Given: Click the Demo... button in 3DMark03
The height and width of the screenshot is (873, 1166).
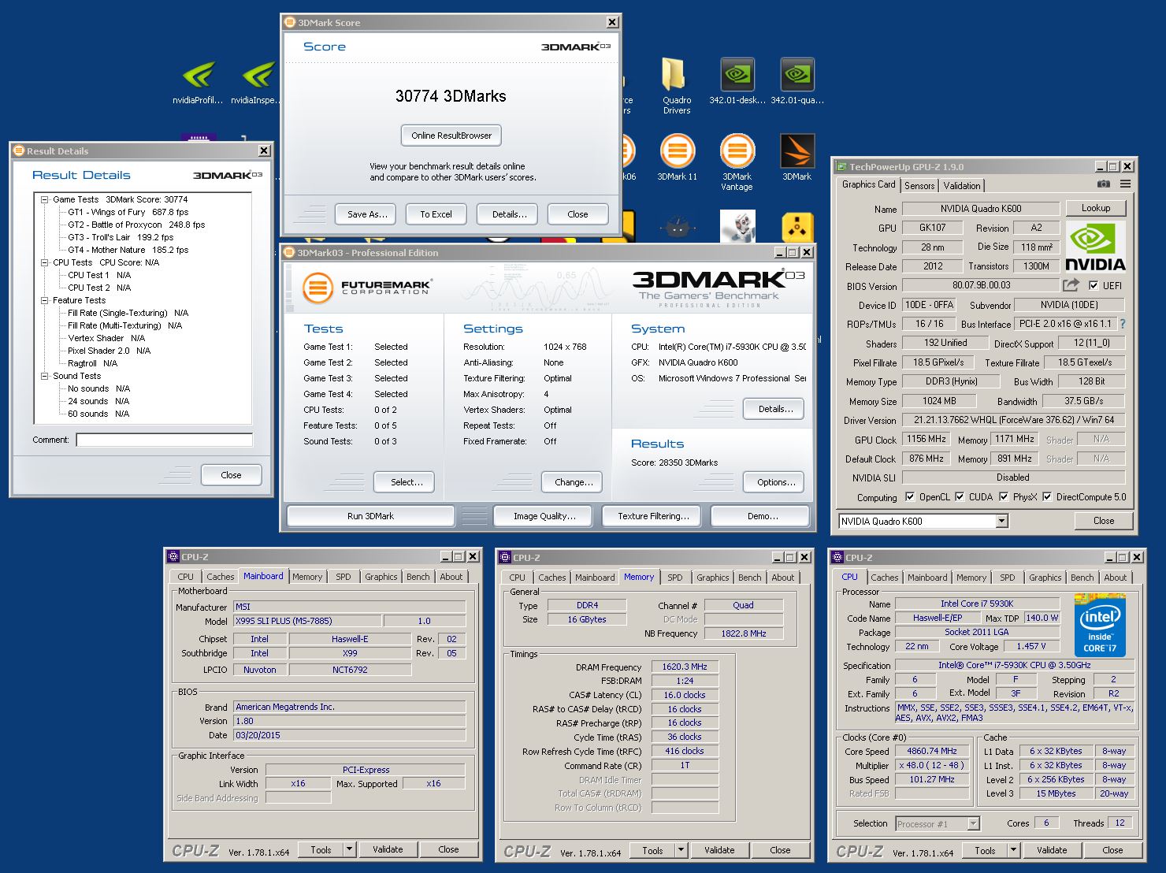Looking at the screenshot, I should [762, 516].
